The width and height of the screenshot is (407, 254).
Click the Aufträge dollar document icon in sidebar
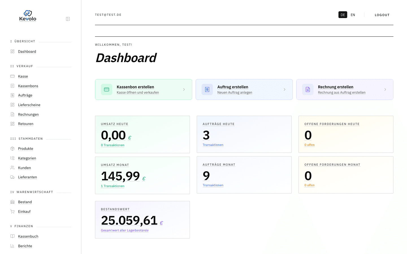point(12,95)
